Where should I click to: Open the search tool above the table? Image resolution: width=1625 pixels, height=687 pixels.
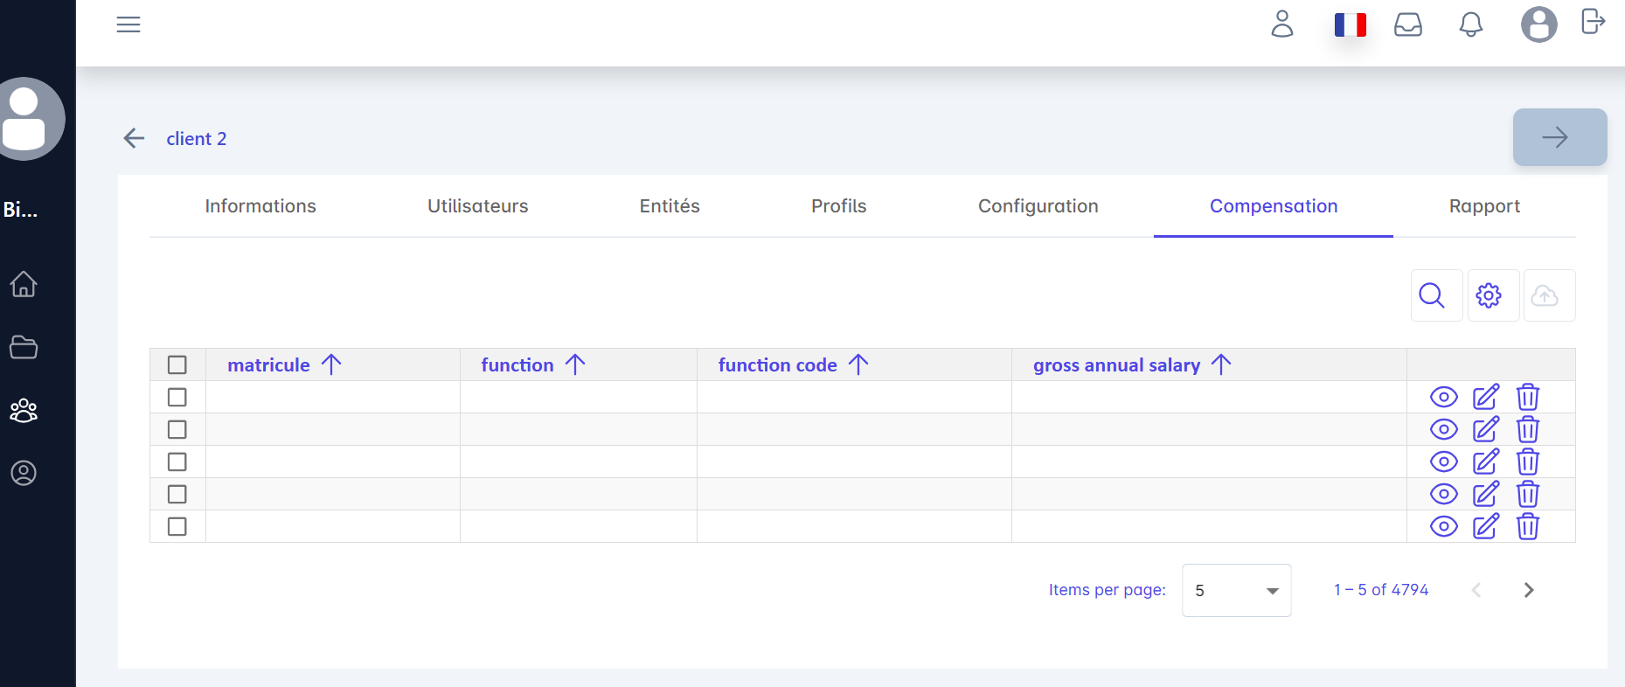pyautogui.click(x=1436, y=295)
